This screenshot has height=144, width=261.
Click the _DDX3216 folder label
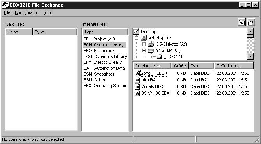pos(173,56)
